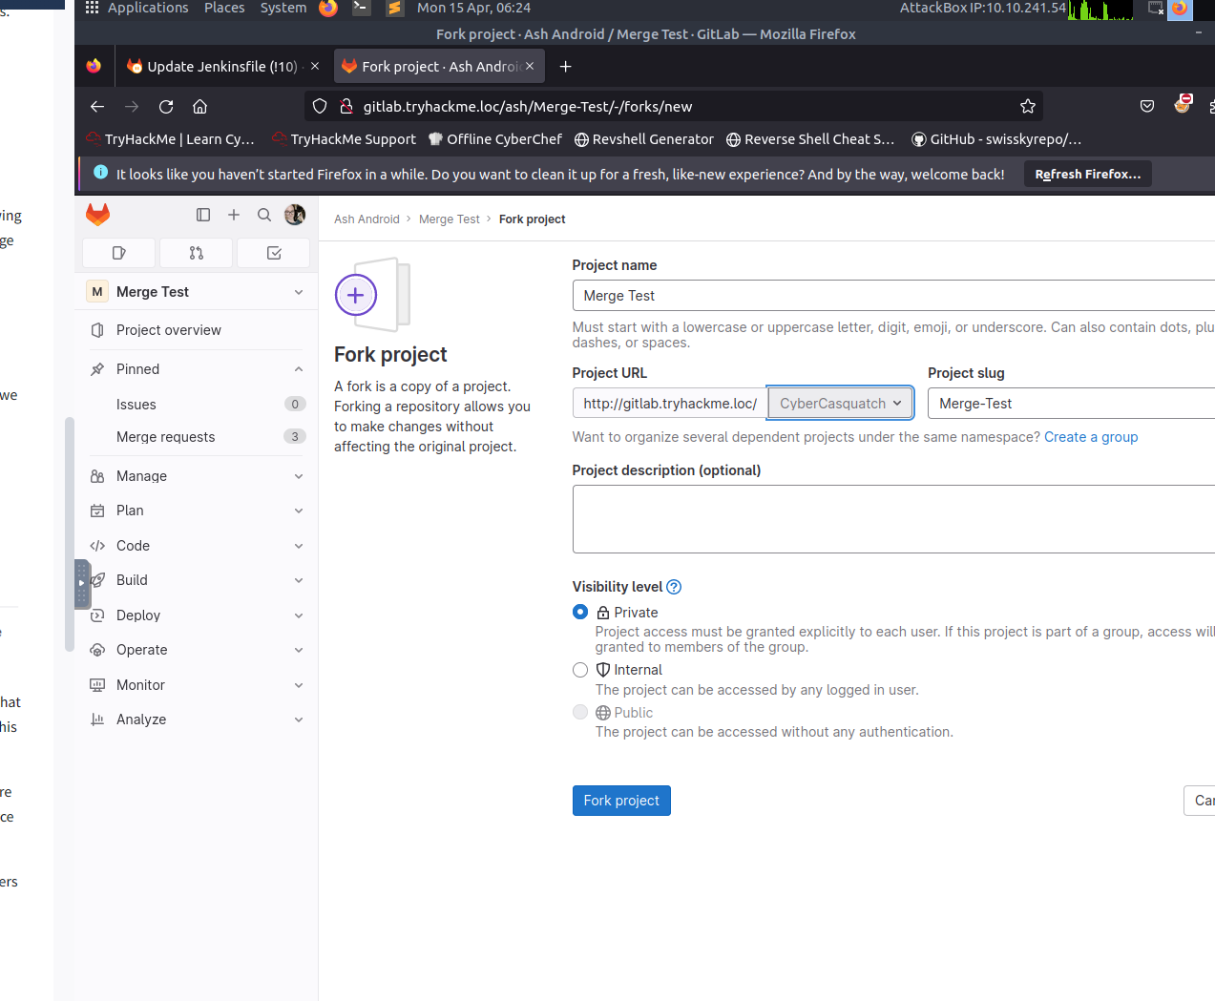Open Revshell Generator bookmark
This screenshot has height=1001, width=1215.
click(644, 139)
